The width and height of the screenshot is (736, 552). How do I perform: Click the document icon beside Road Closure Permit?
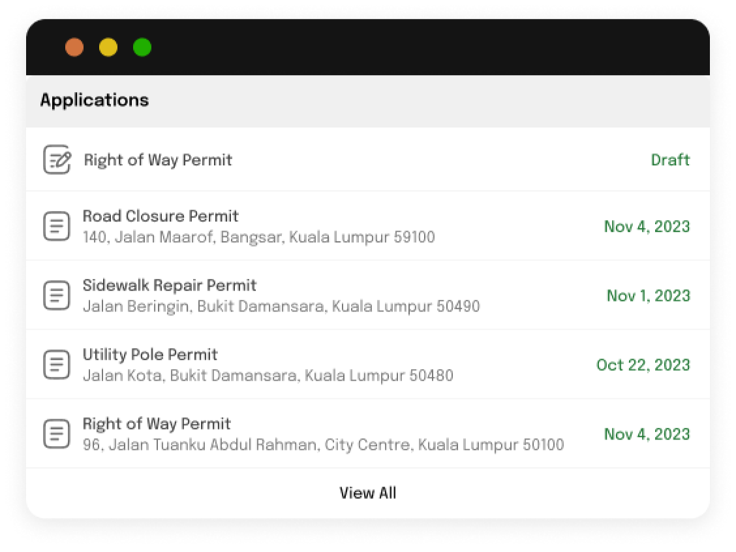[x=57, y=226]
